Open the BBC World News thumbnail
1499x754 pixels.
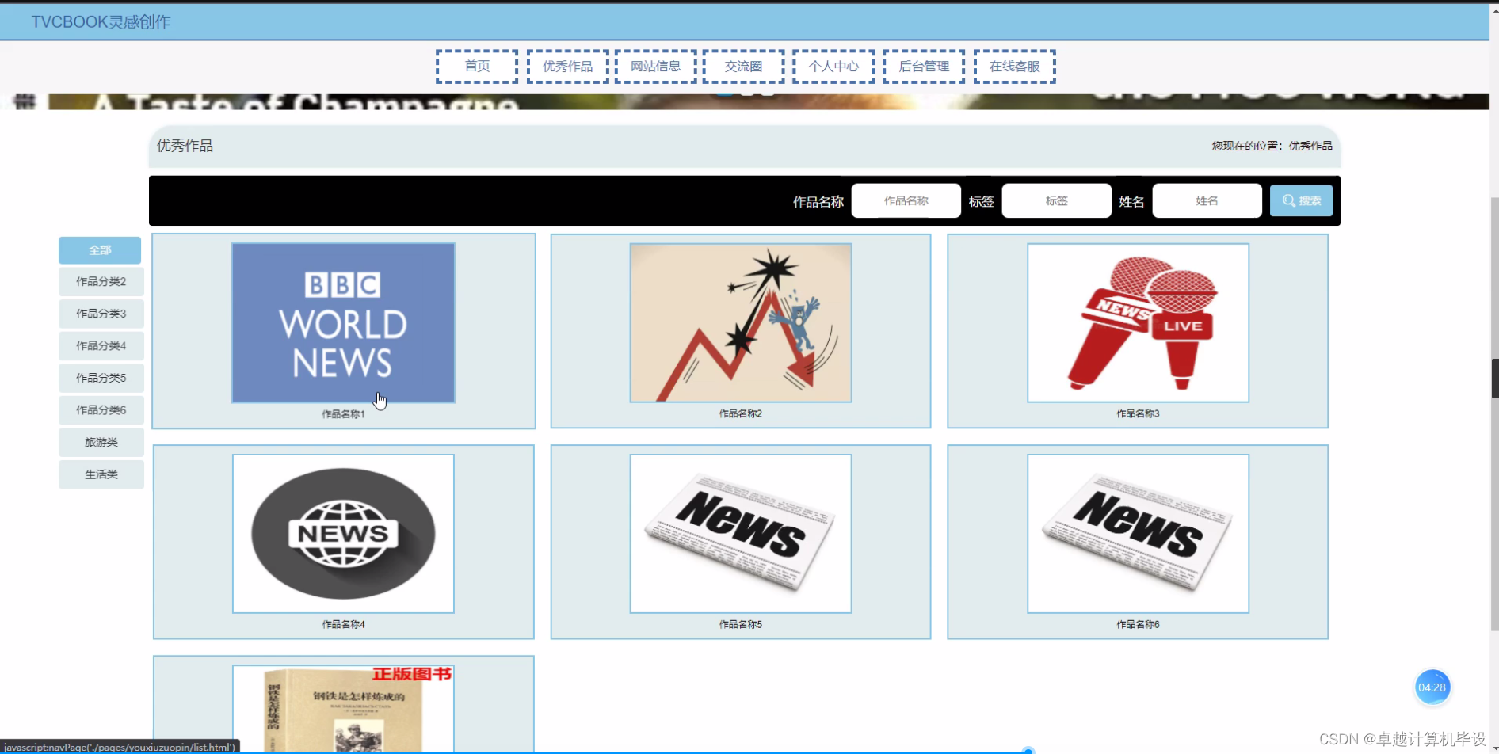pos(343,323)
